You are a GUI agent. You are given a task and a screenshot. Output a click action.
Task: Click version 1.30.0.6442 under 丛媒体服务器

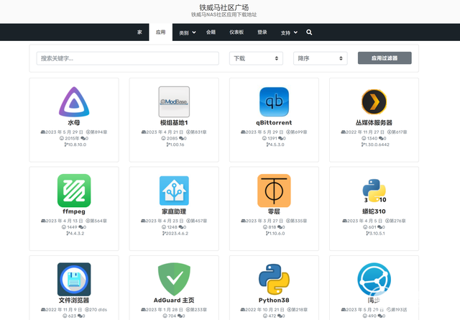point(375,145)
